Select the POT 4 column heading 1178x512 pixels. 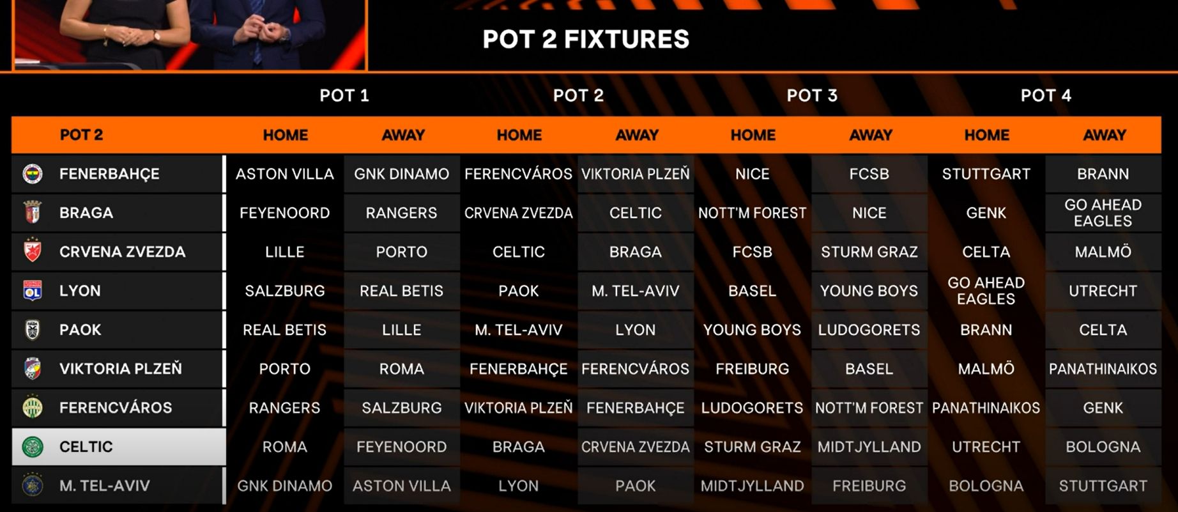tap(1046, 95)
